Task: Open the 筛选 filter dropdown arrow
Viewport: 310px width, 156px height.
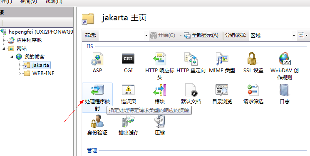Action: 146,36
